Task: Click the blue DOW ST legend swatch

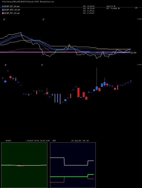Action: click(3, 6)
